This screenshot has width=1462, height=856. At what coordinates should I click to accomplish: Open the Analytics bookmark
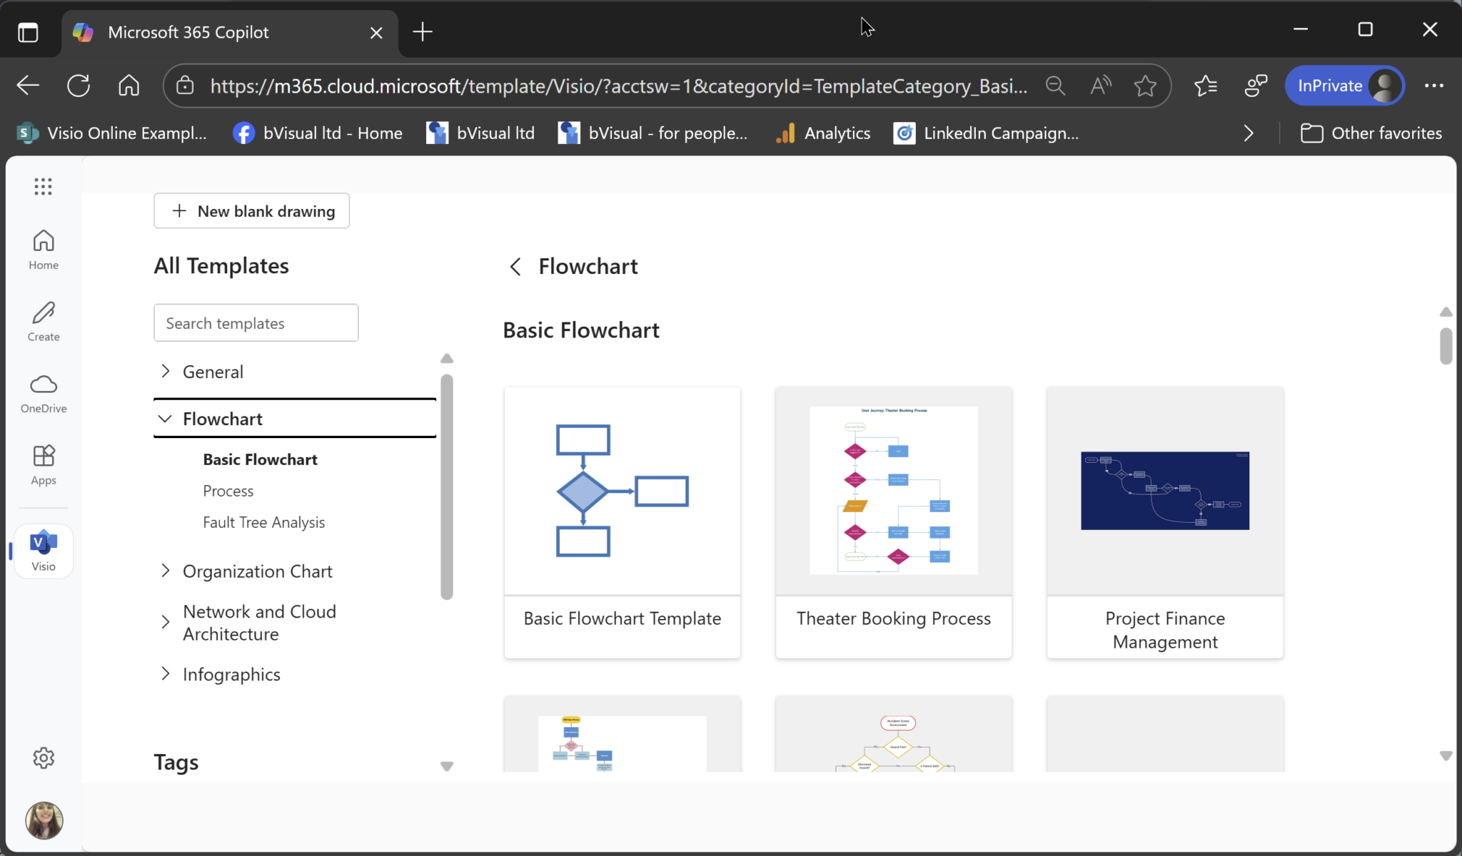pos(822,133)
